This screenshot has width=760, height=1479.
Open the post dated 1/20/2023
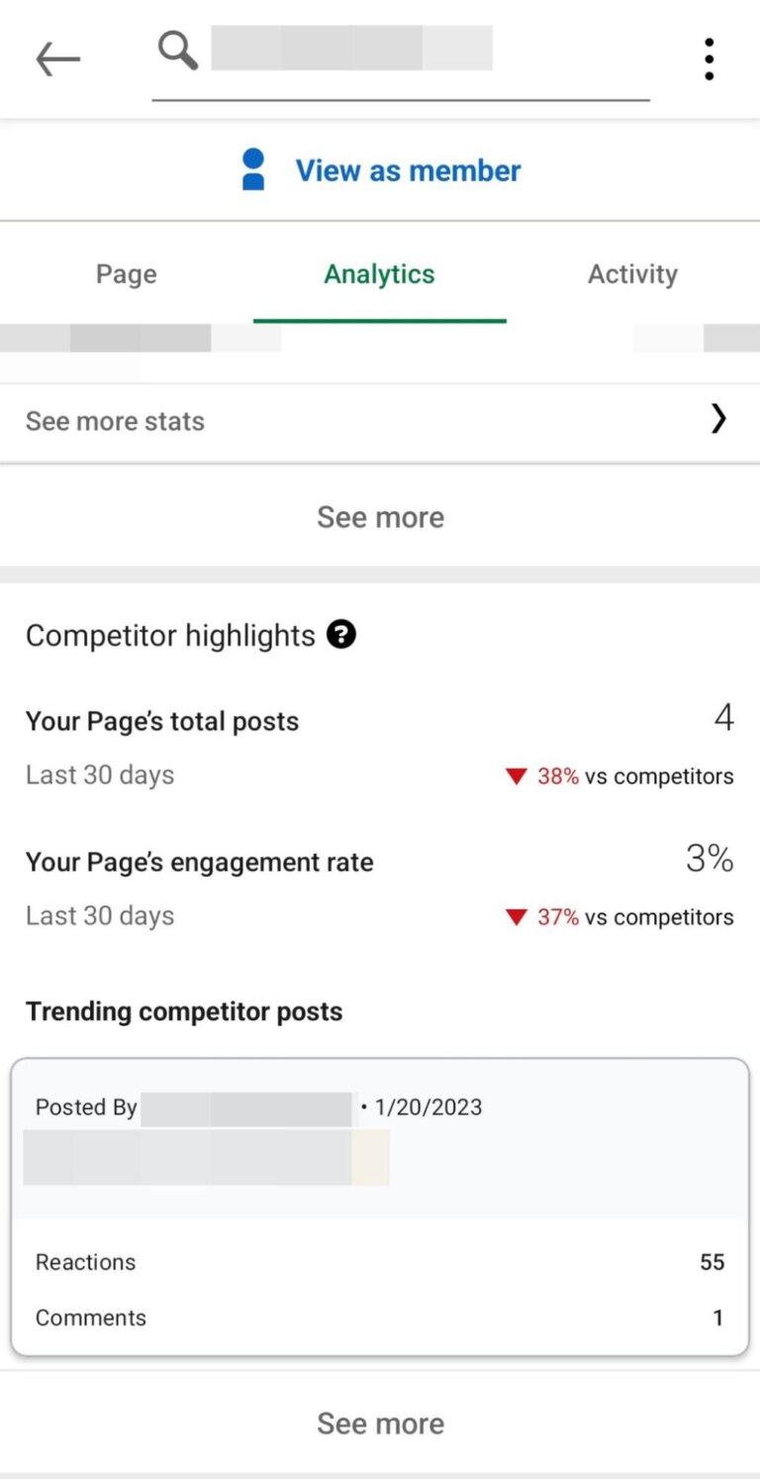428,1108
